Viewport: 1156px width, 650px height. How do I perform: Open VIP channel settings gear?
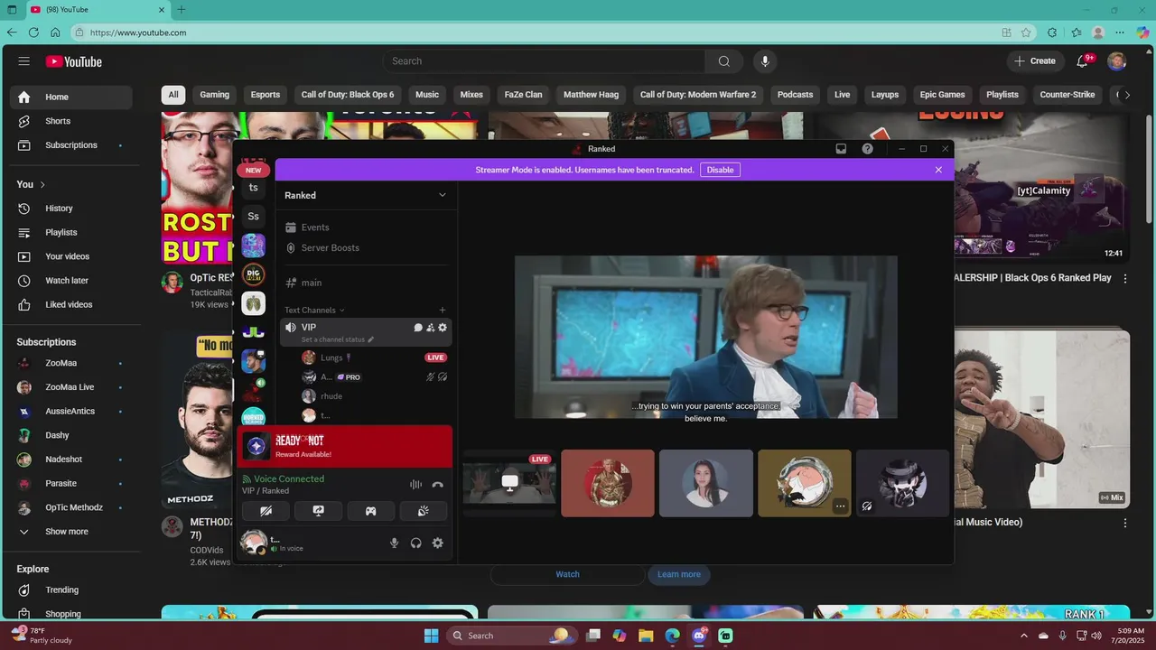[443, 328]
